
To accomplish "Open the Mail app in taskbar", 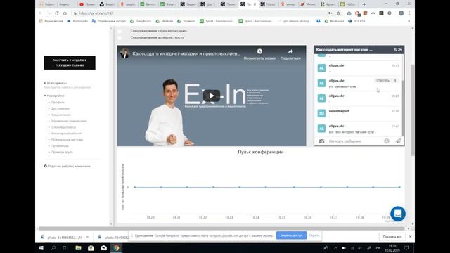I will (x=103, y=248).
